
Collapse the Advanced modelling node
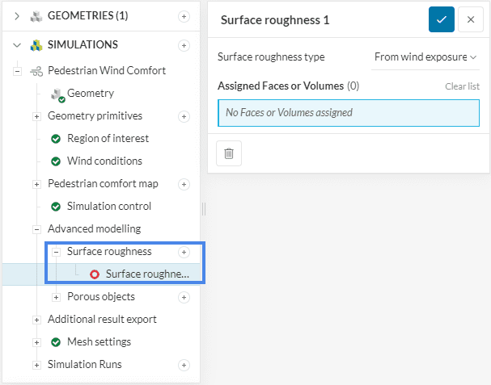click(x=36, y=229)
